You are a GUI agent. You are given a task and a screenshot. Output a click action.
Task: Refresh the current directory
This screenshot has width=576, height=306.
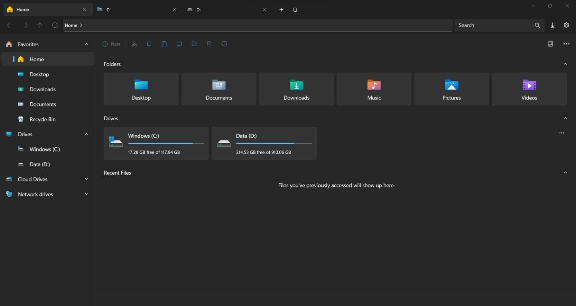(55, 25)
